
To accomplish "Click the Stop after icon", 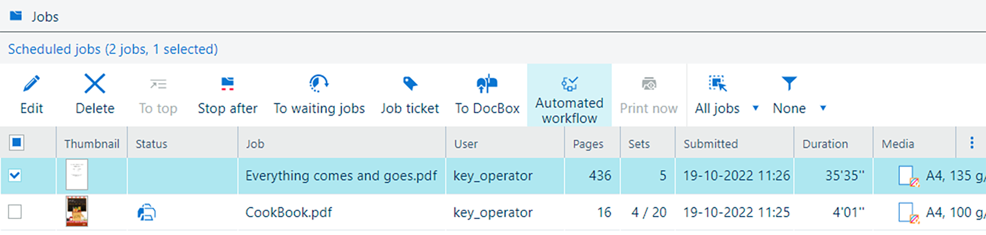I will point(227,84).
